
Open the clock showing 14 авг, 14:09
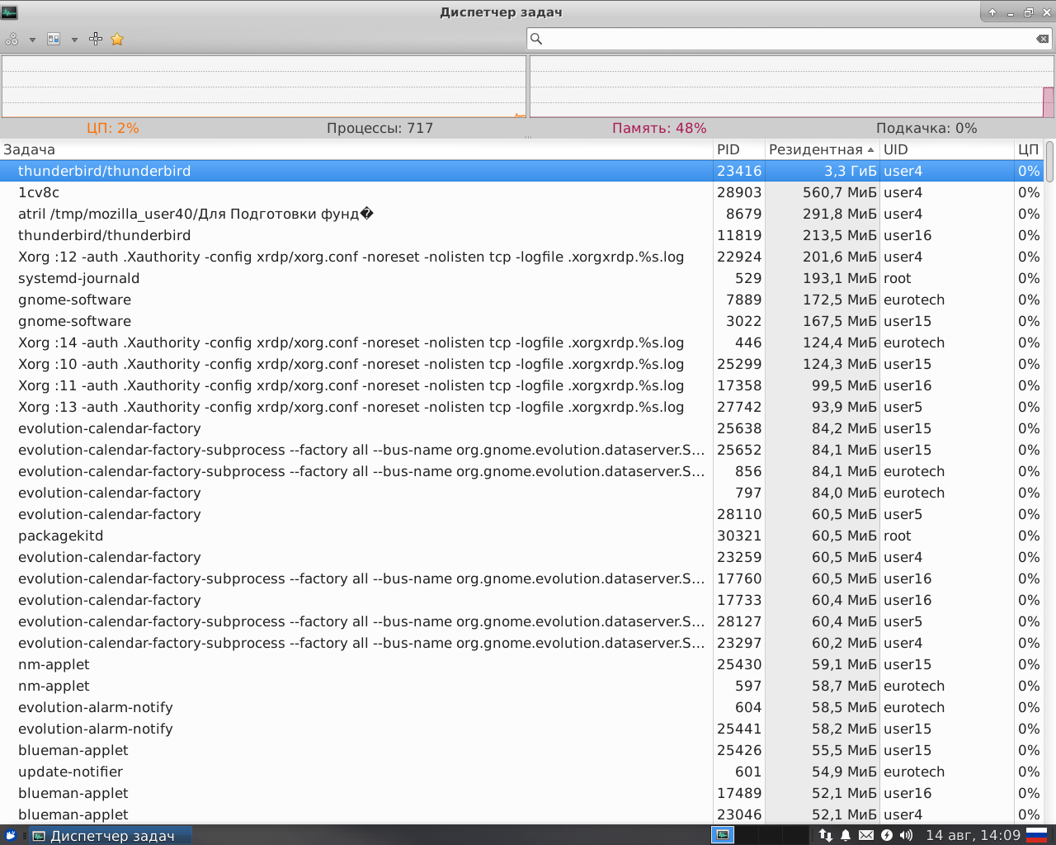(973, 835)
